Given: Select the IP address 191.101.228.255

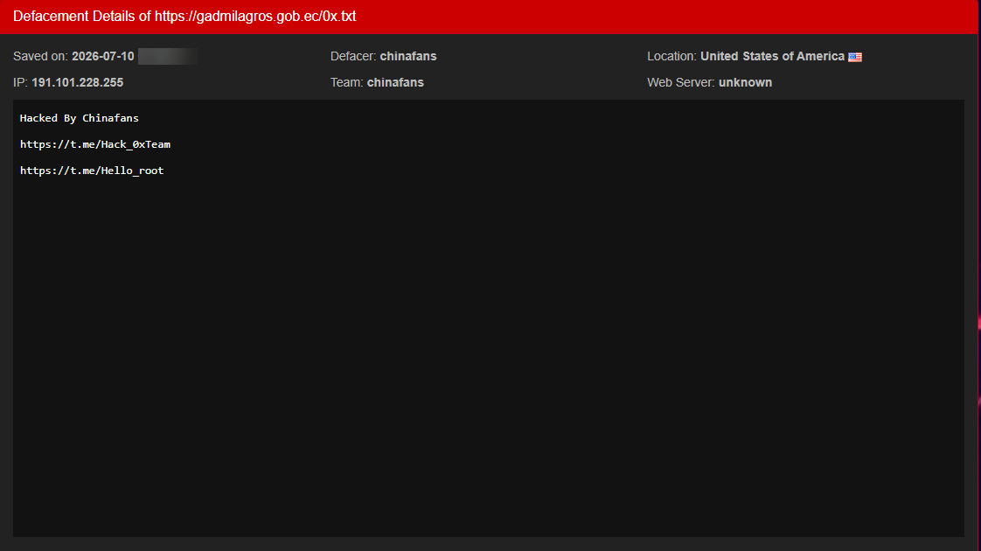Looking at the screenshot, I should 78,82.
